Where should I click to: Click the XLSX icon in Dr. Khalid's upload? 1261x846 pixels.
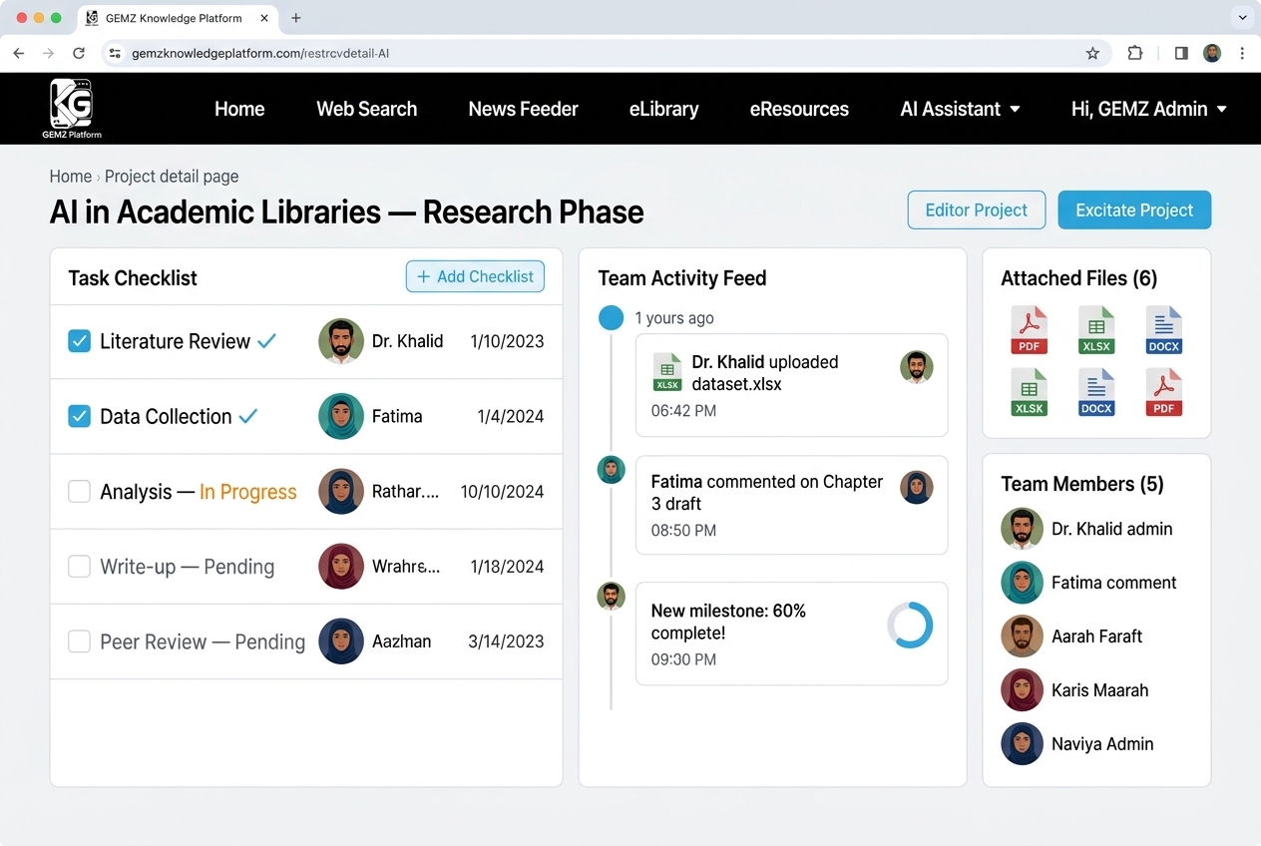pyautogui.click(x=667, y=372)
